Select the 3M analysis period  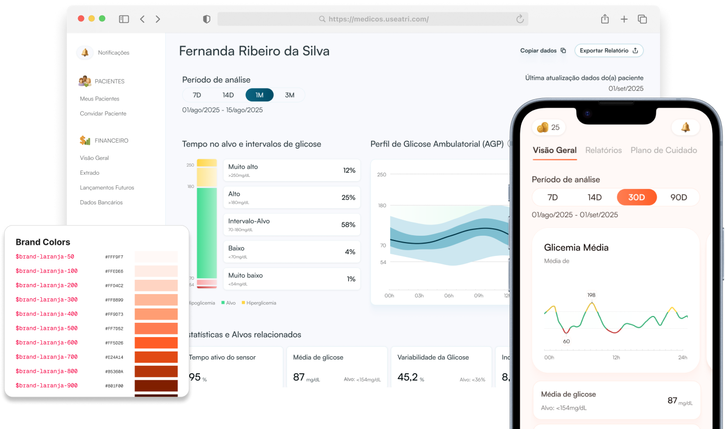tap(290, 95)
